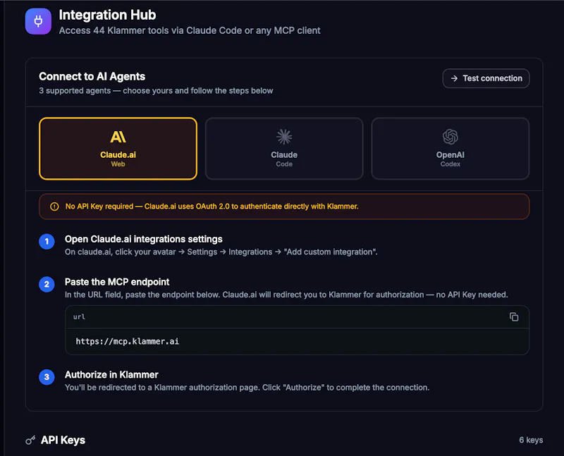Click the 'API Keys' section heading
Image resolution: width=564 pixels, height=456 pixels.
(x=63, y=440)
